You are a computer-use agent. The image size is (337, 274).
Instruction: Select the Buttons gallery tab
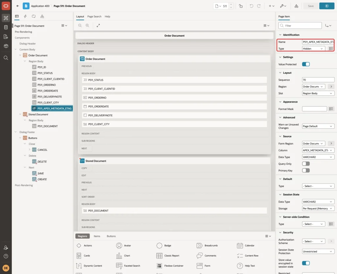click(x=111, y=236)
